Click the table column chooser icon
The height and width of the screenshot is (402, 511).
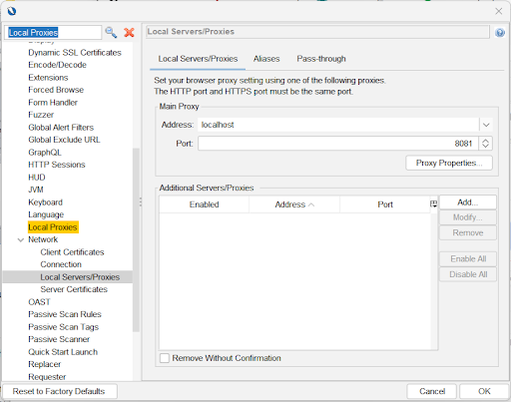pyautogui.click(x=433, y=204)
